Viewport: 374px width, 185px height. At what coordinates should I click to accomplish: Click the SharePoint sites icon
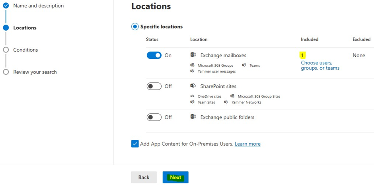click(x=193, y=86)
